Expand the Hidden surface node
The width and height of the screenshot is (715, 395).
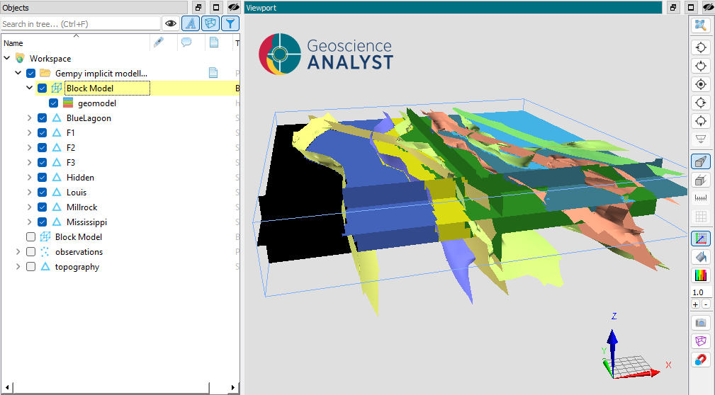click(x=29, y=178)
